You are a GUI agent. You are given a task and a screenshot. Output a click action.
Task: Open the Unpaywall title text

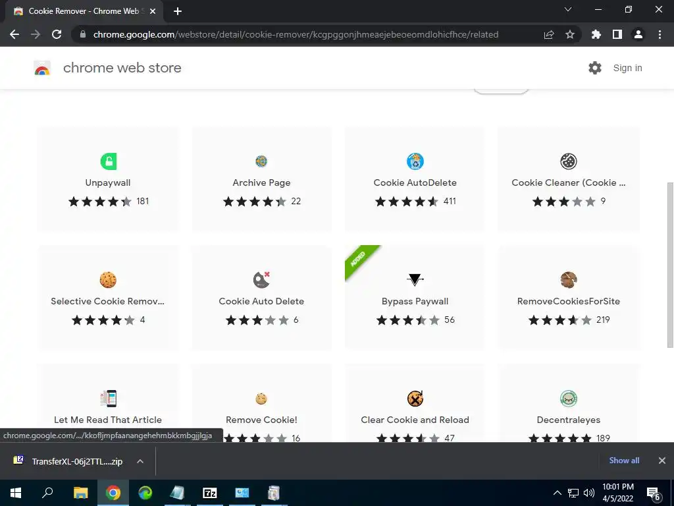coord(108,183)
